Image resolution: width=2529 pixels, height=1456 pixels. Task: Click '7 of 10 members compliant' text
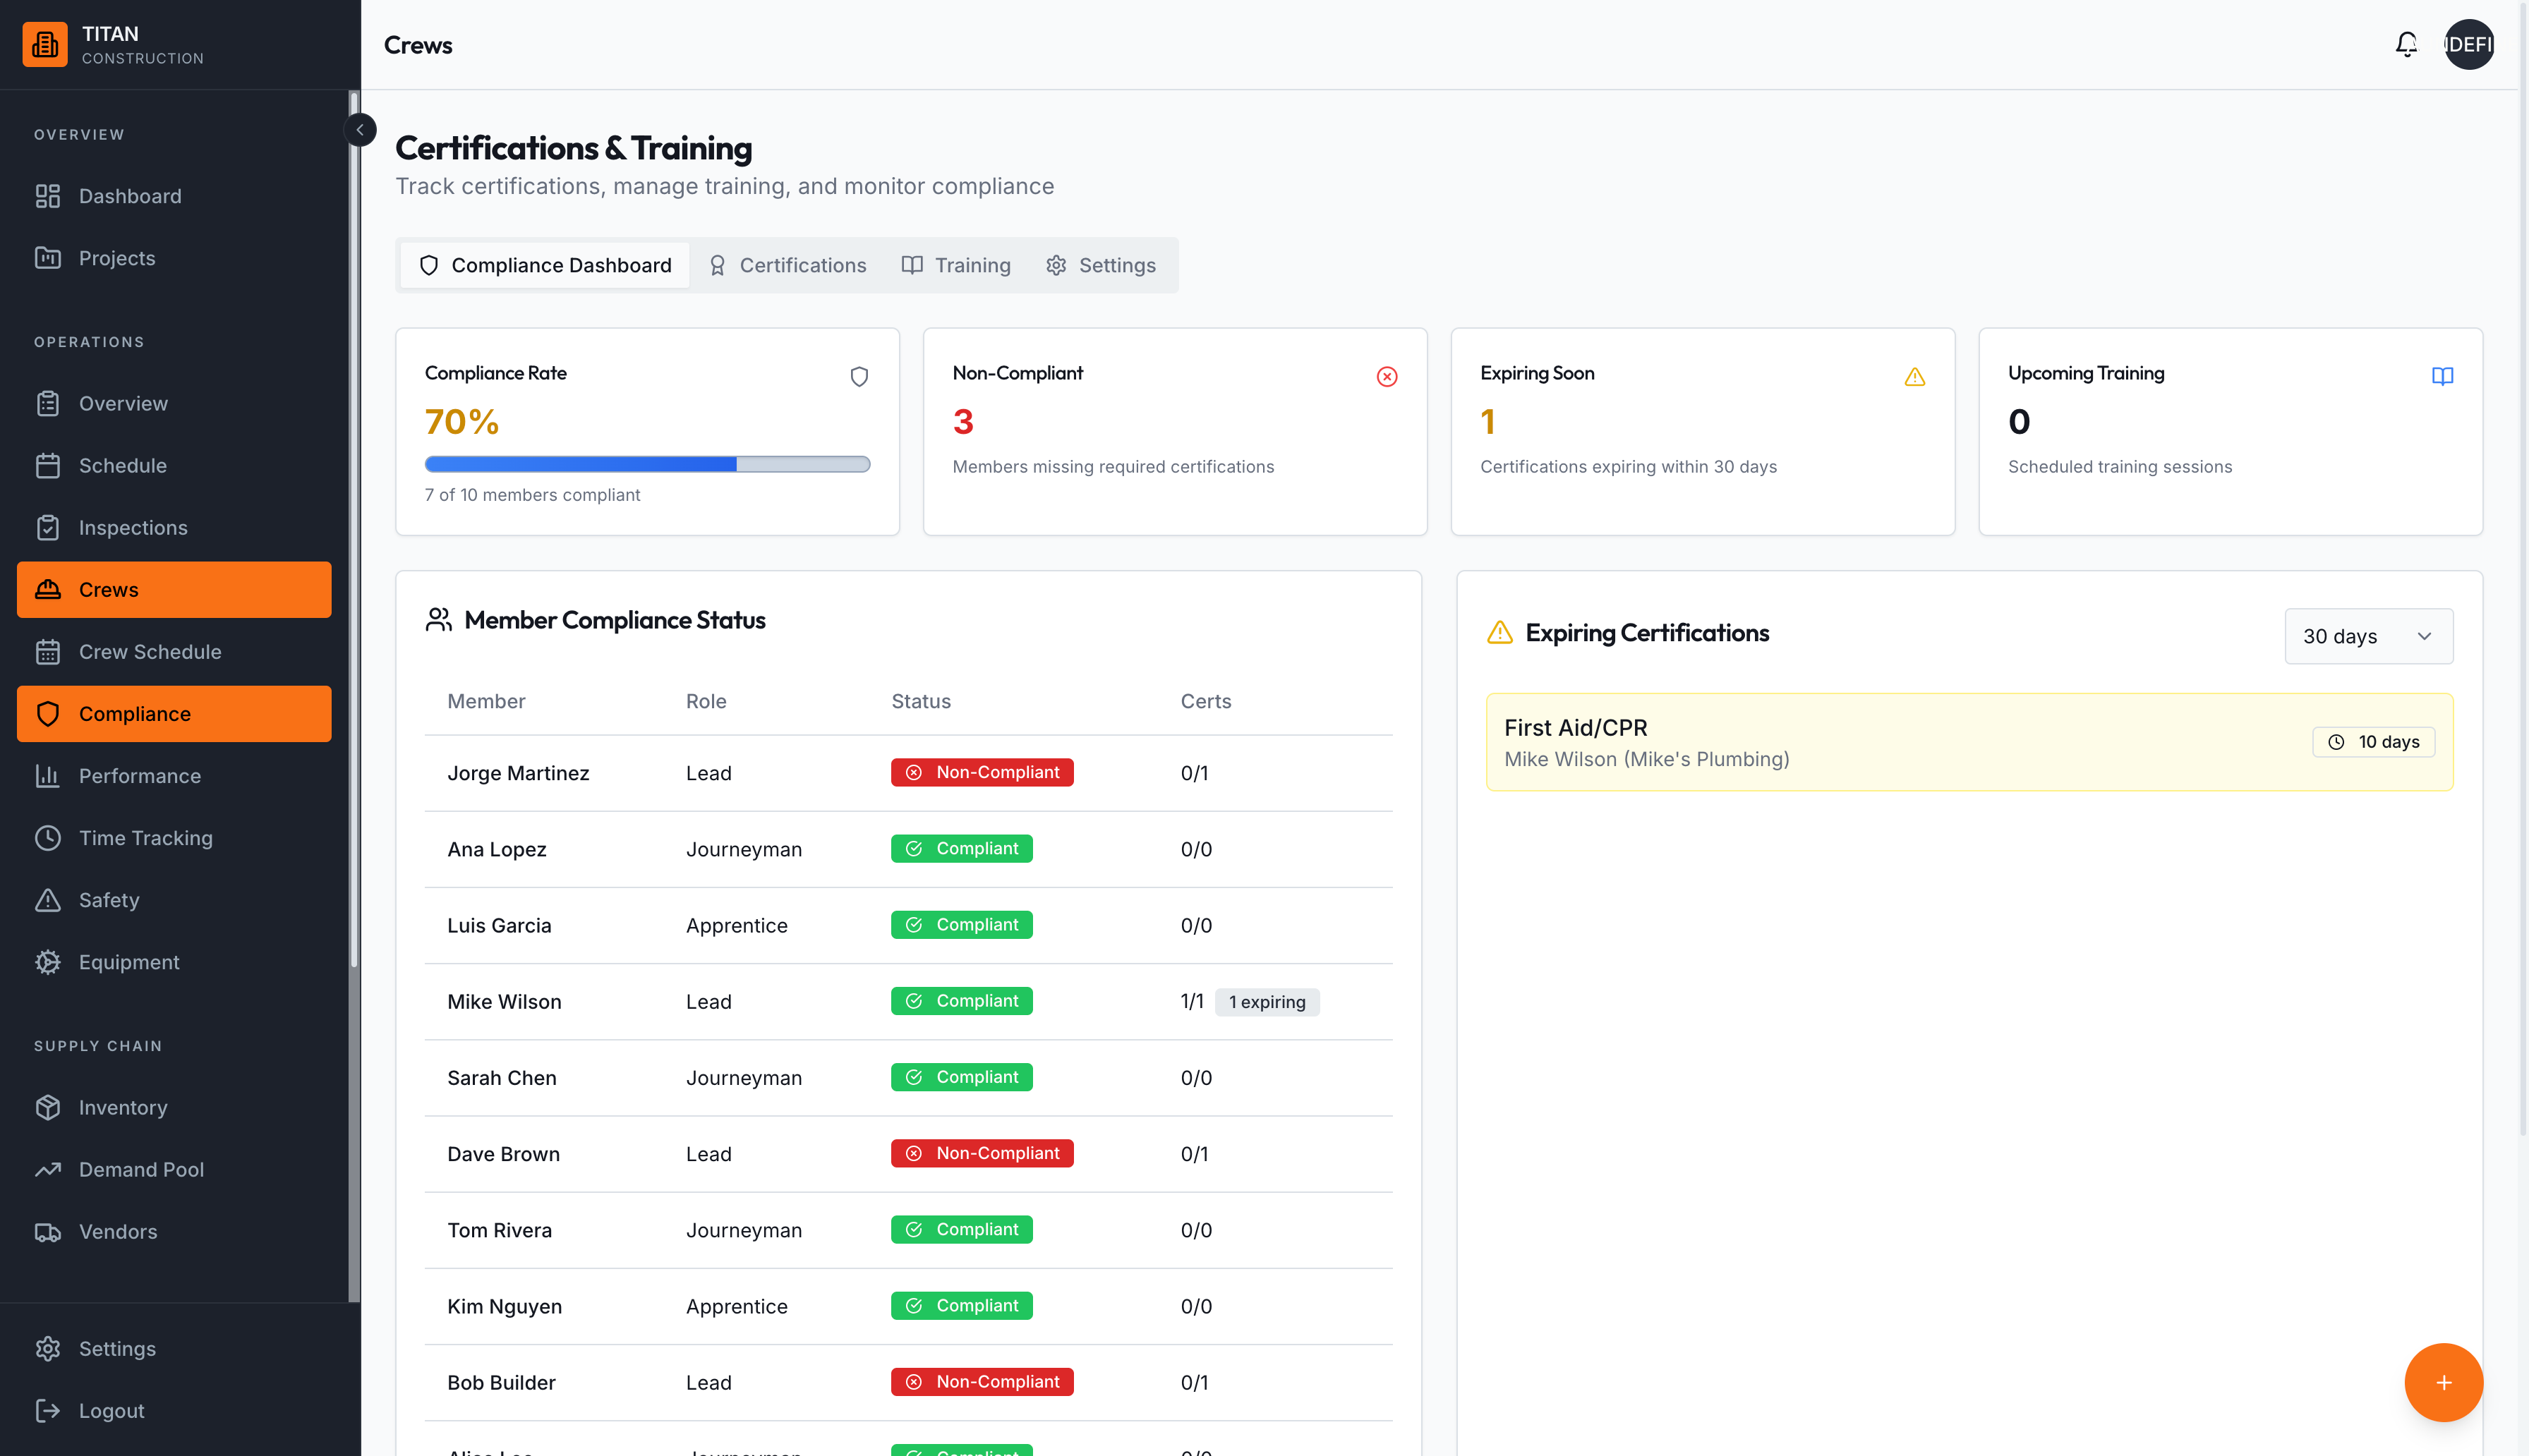coord(532,495)
